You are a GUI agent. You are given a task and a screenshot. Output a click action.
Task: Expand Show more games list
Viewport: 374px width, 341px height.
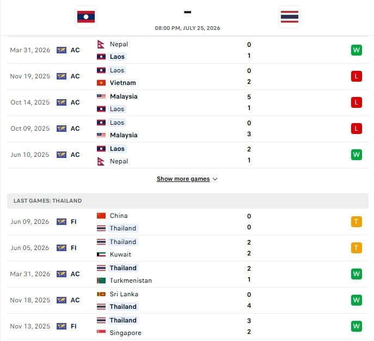[183, 179]
